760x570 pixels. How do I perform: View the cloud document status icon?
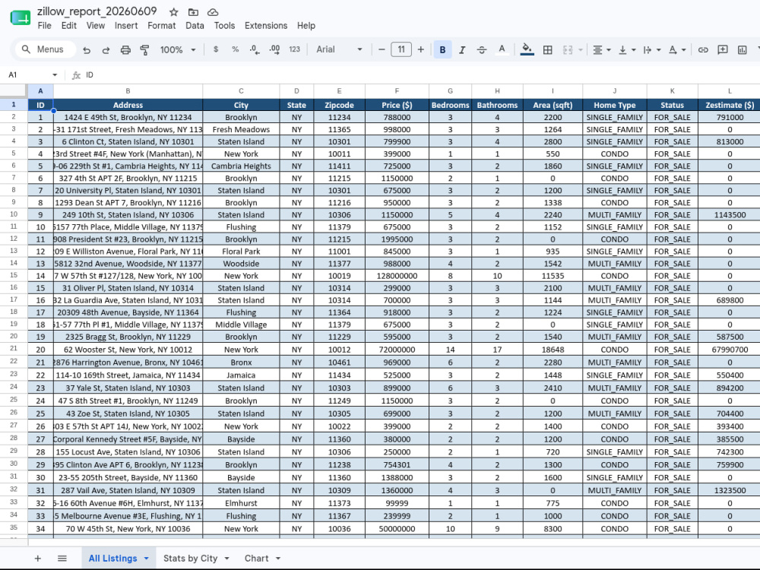(212, 12)
